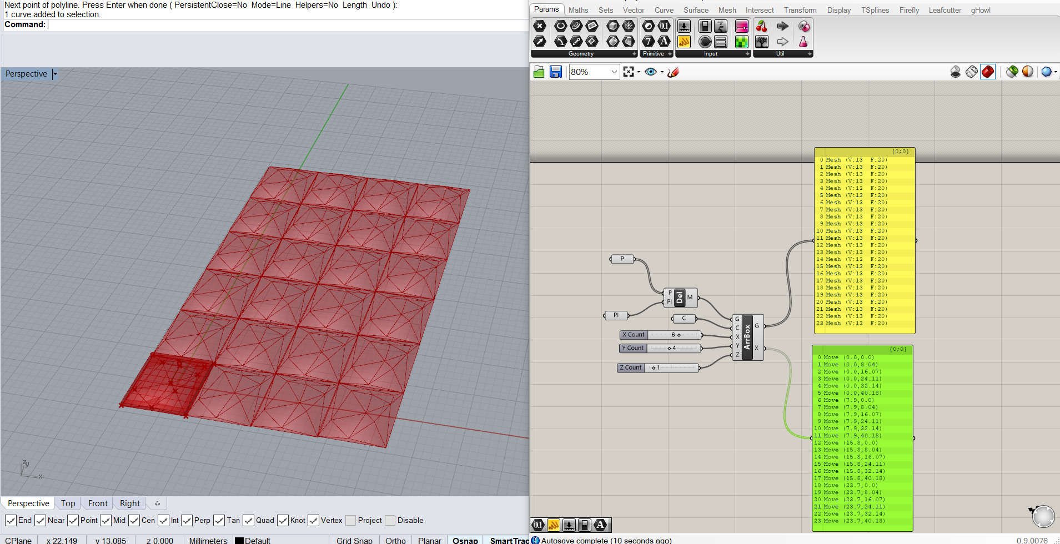
Task: Adjust the Y Count slider
Action: click(x=661, y=348)
